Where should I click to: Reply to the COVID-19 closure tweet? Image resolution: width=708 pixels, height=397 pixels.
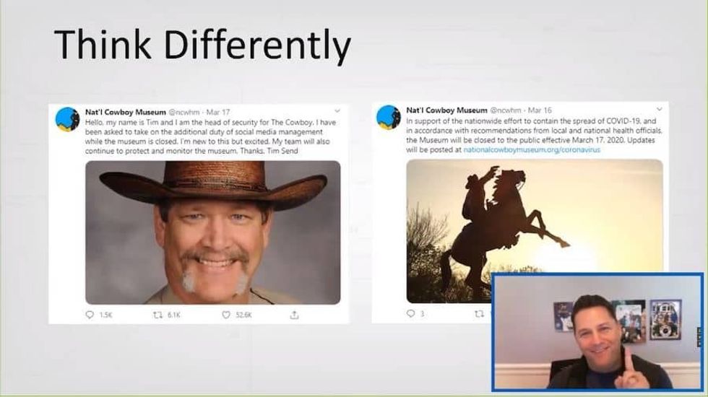tap(411, 314)
